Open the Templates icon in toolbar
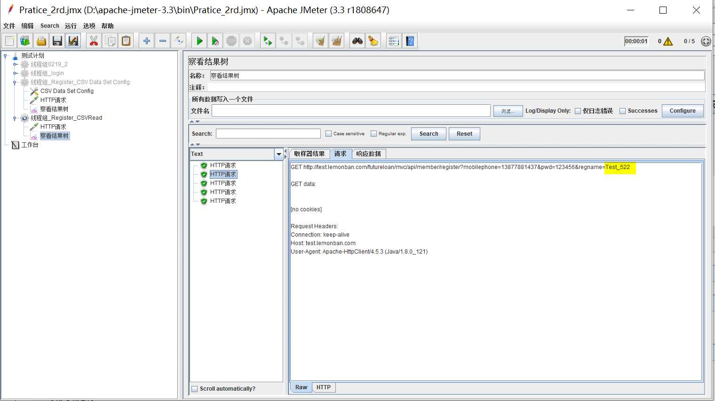The image size is (715, 401). (25, 41)
